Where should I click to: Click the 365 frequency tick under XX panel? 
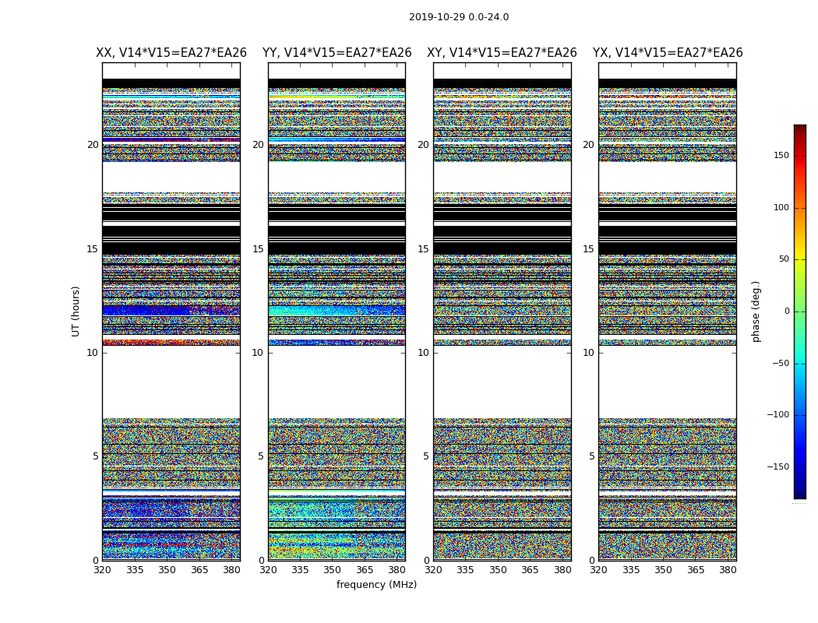pyautogui.click(x=199, y=570)
